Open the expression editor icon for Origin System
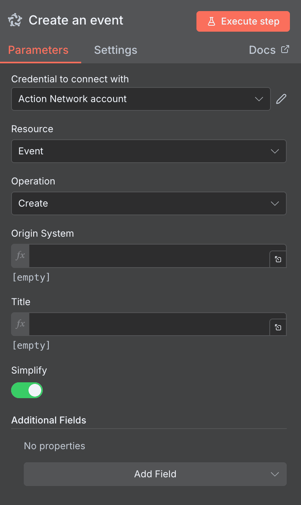The height and width of the screenshot is (505, 301). coord(278,259)
